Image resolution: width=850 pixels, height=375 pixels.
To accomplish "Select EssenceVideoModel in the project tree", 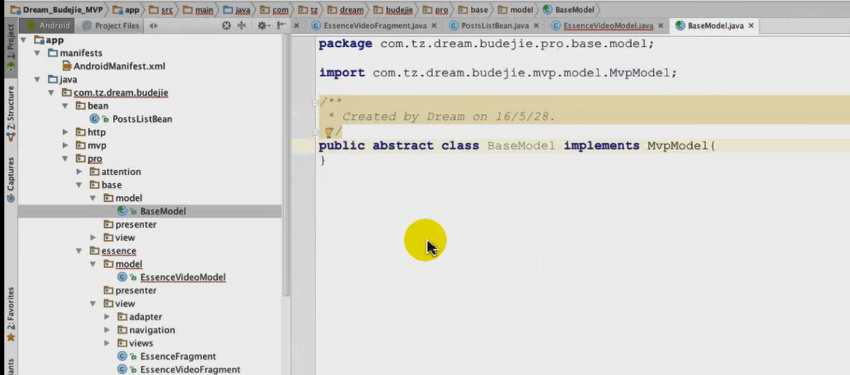I will (183, 277).
